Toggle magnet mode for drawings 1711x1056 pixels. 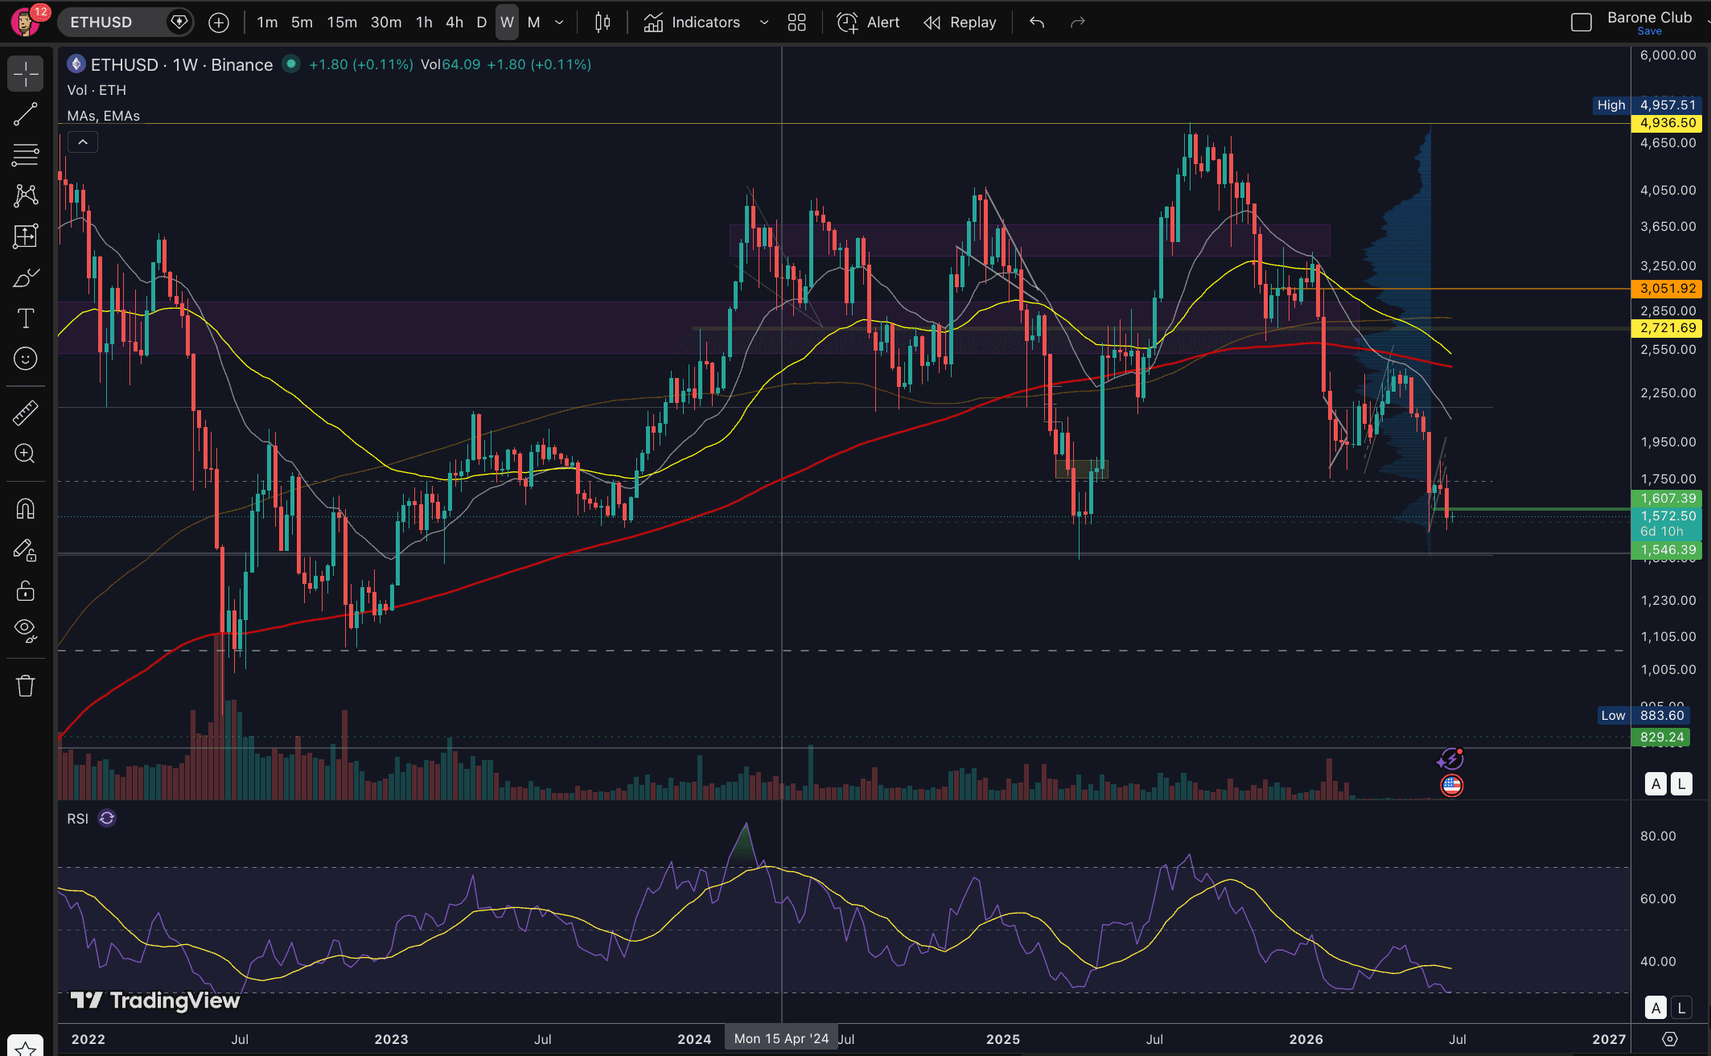click(x=26, y=509)
